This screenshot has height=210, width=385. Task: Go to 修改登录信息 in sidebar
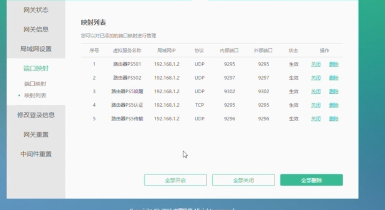point(36,115)
